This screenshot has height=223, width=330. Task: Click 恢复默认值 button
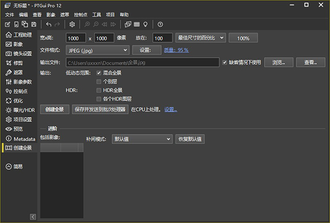[190, 139]
